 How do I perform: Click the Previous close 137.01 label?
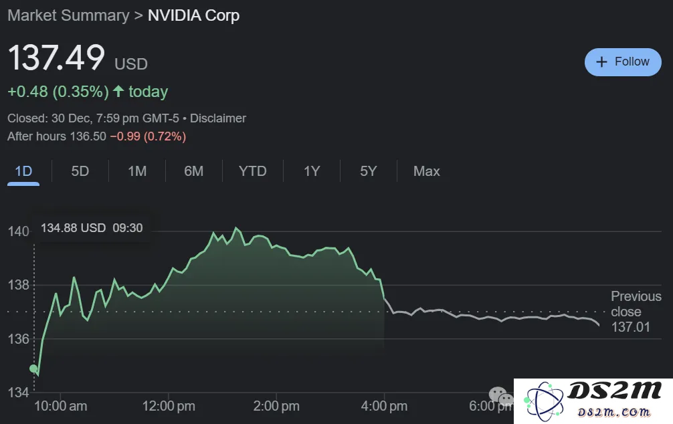click(636, 312)
